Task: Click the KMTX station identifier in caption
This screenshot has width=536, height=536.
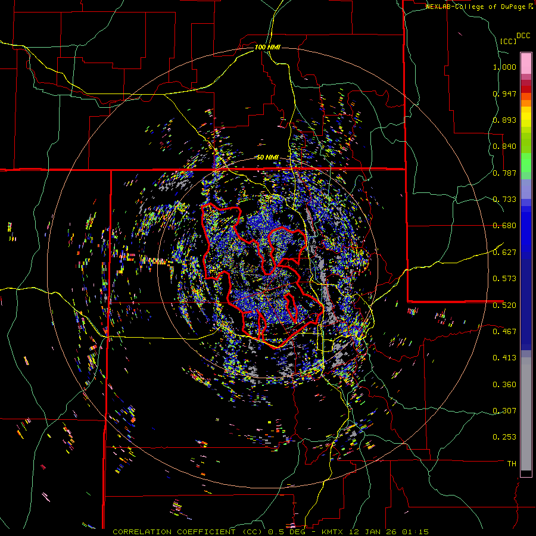Action: (x=332, y=532)
